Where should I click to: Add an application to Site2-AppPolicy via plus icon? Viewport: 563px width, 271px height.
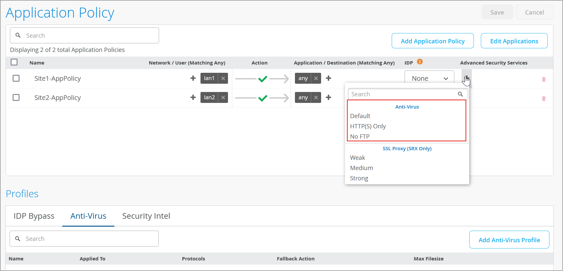[328, 98]
